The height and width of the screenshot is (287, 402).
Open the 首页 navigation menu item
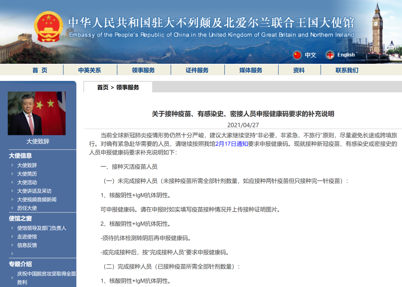[40, 70]
